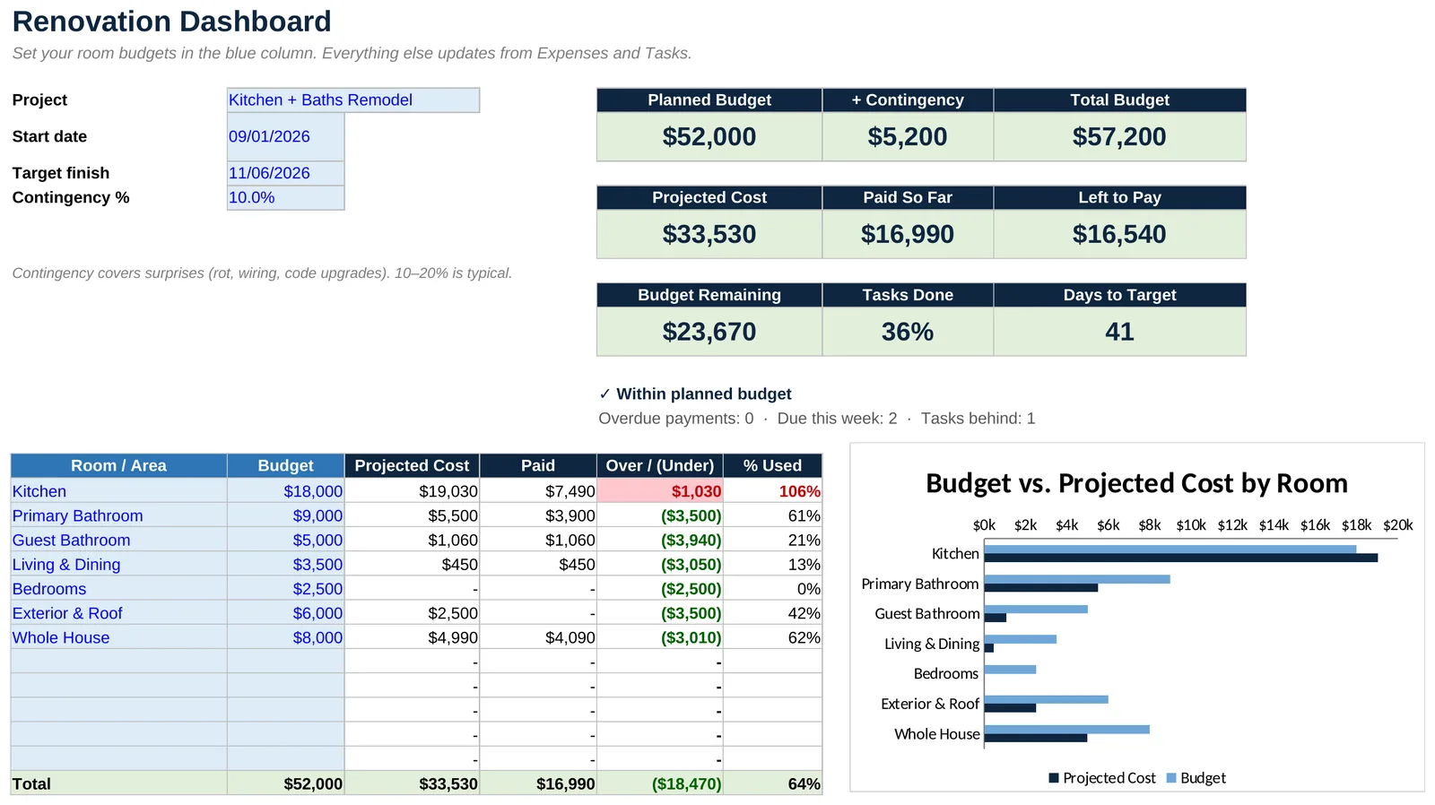
Task: Select the project name cell 'Kitchen + Baths Remodel'
Action: pos(353,100)
